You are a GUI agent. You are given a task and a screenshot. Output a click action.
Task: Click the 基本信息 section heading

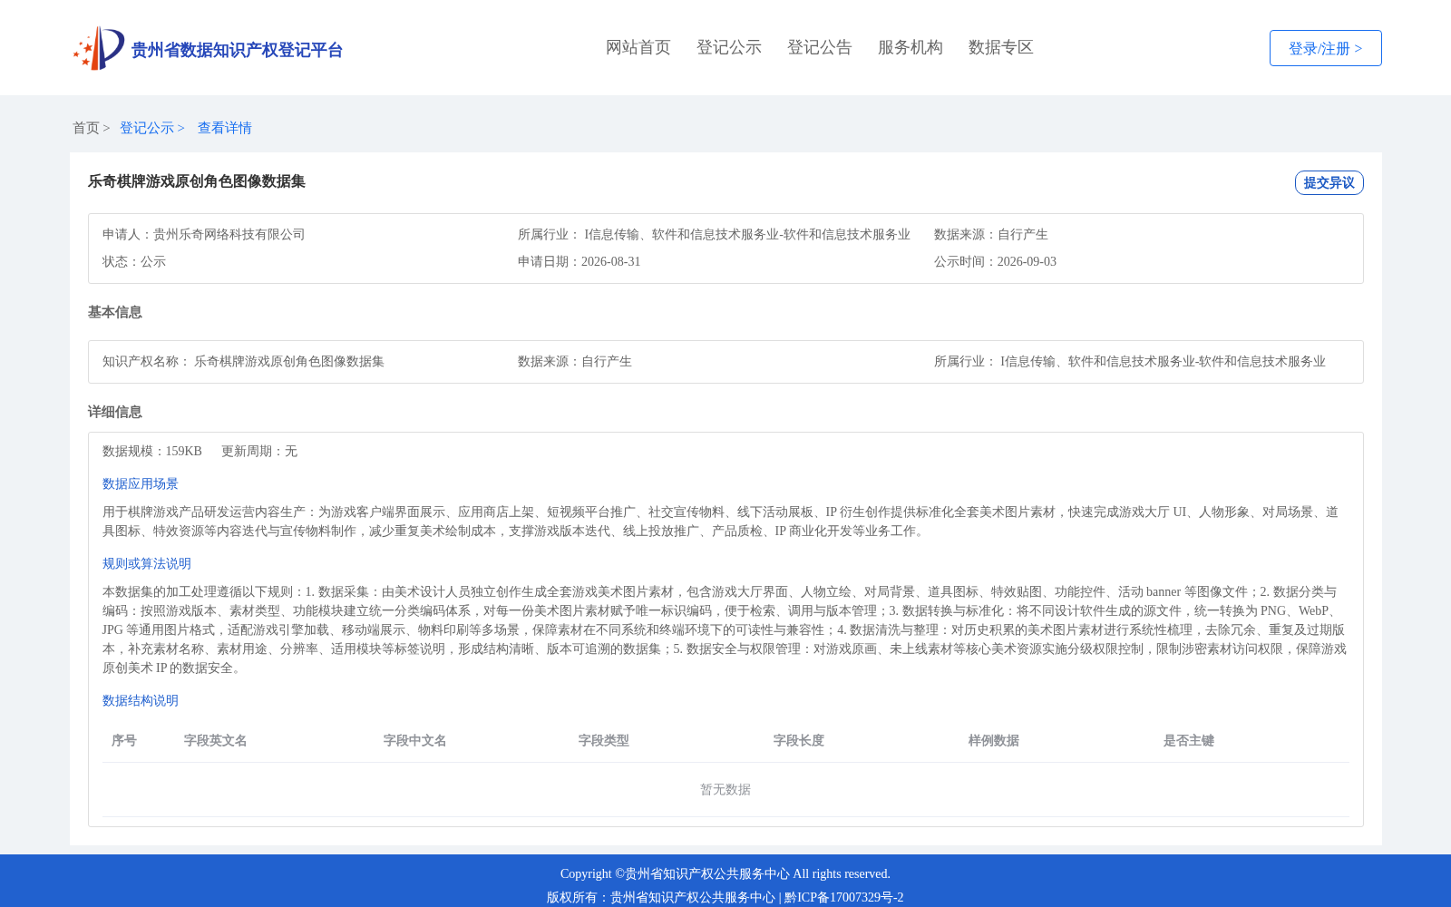coord(115,312)
